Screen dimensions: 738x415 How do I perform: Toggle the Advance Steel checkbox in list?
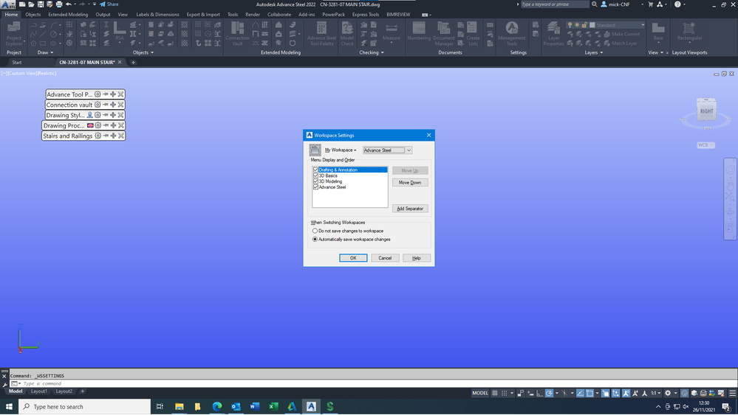[x=316, y=186]
